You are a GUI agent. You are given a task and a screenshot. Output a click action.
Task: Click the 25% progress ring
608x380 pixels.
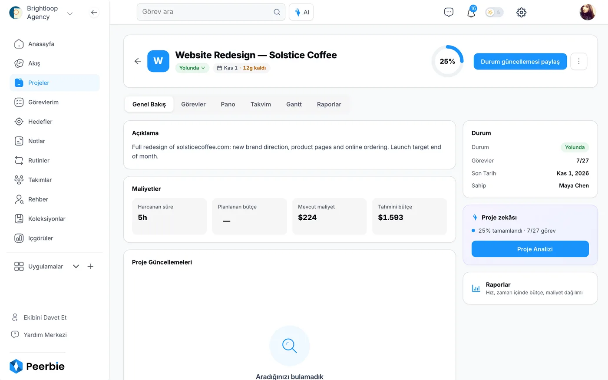[x=447, y=61]
